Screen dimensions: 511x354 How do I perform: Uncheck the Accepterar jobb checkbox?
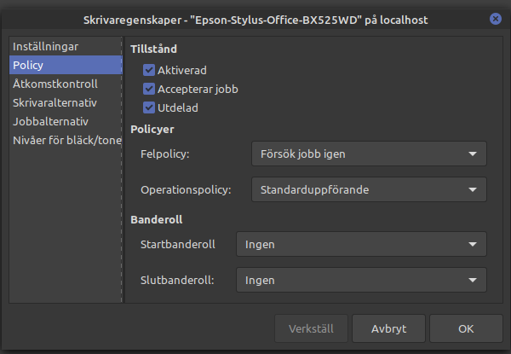pos(149,89)
